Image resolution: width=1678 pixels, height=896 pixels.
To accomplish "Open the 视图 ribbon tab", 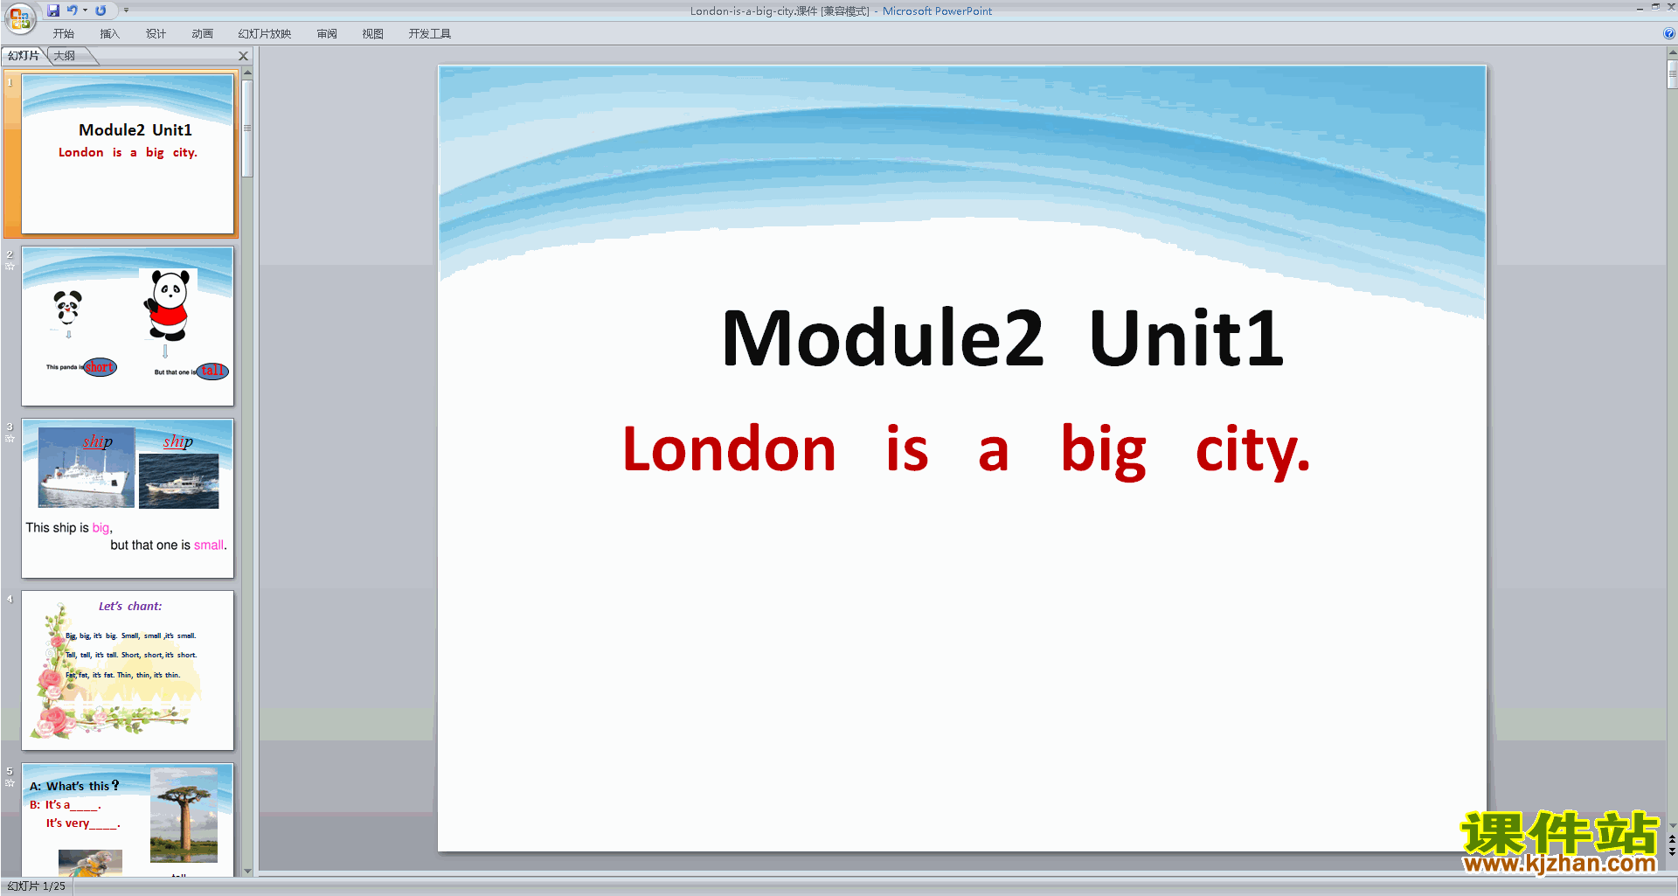I will tap(373, 34).
